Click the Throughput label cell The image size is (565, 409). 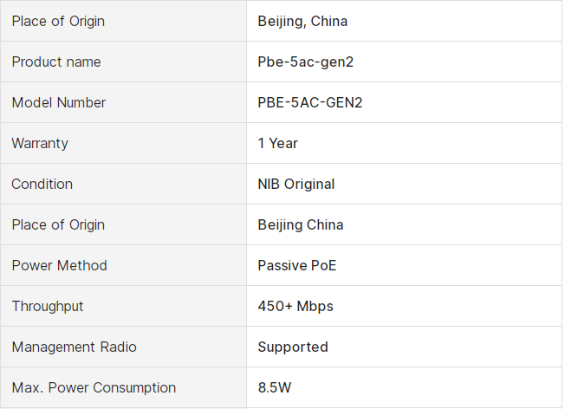(48, 306)
